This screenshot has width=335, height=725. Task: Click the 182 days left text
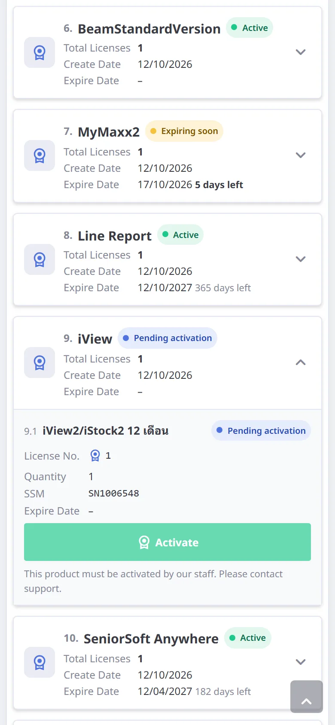223,691
